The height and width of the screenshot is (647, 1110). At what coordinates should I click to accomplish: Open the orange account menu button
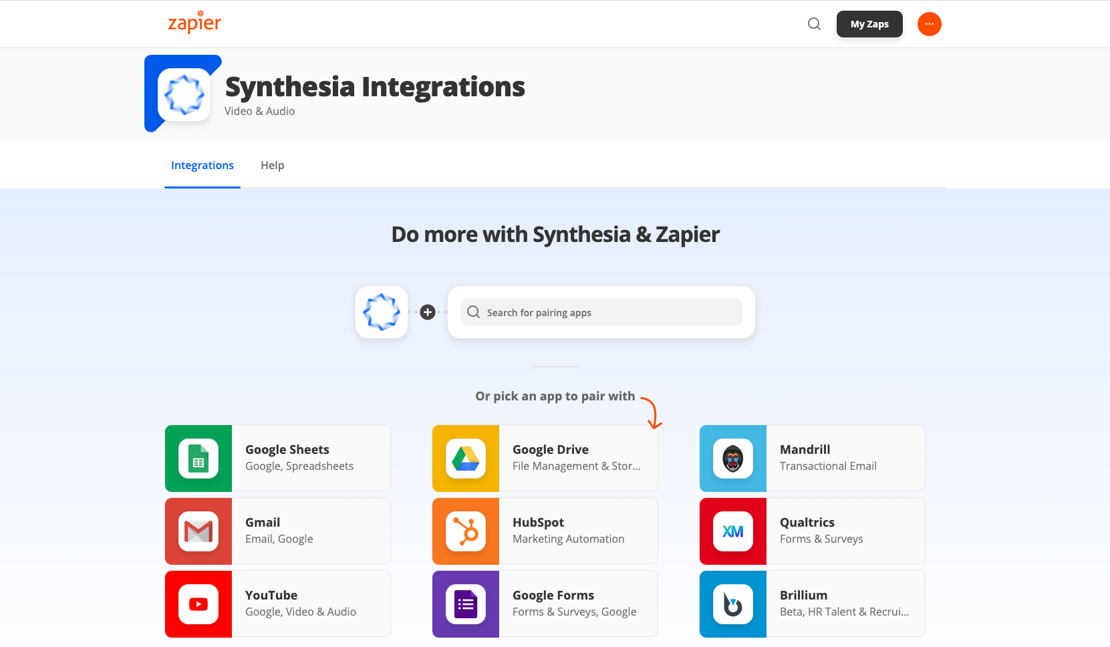click(929, 24)
